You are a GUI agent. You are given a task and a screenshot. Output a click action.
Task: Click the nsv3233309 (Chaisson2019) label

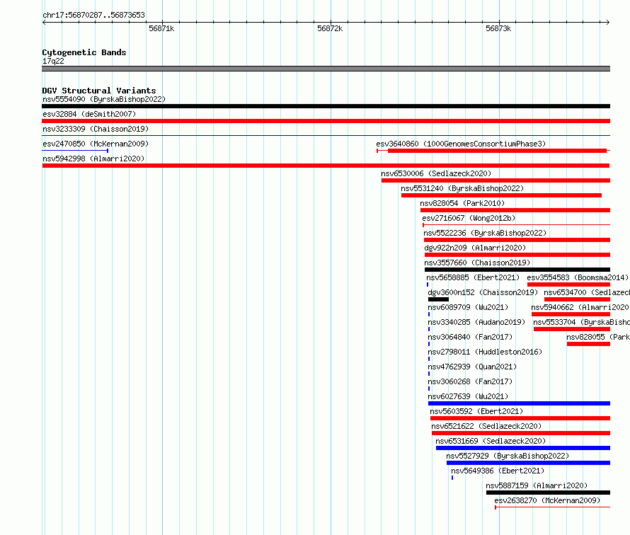point(96,129)
